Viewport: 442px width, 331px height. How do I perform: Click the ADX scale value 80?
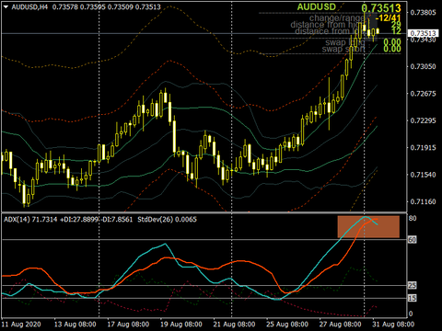(413, 218)
